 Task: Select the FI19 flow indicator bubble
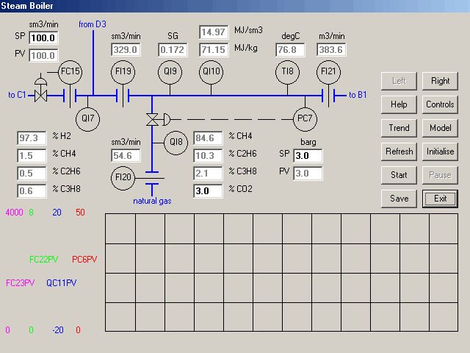123,72
